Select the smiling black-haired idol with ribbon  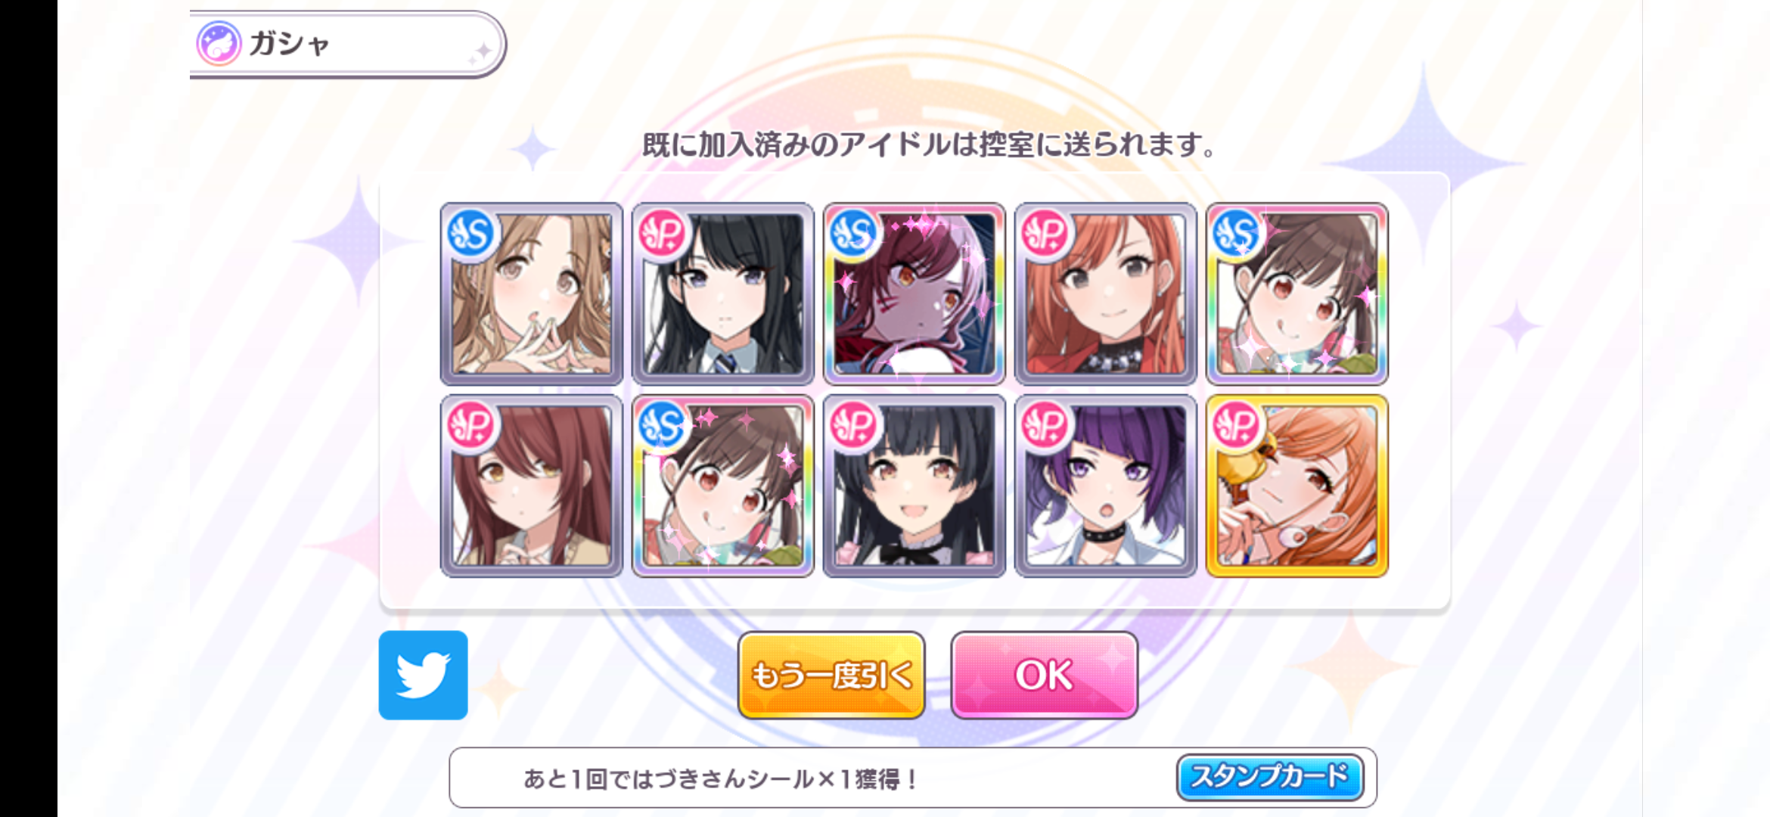click(x=914, y=486)
